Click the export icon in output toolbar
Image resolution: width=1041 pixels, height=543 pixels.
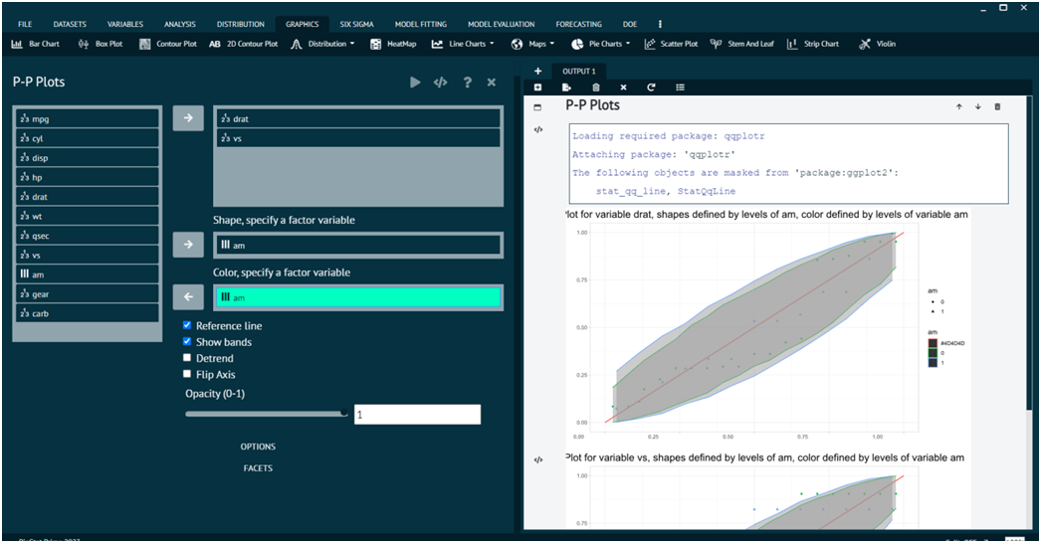pos(566,87)
